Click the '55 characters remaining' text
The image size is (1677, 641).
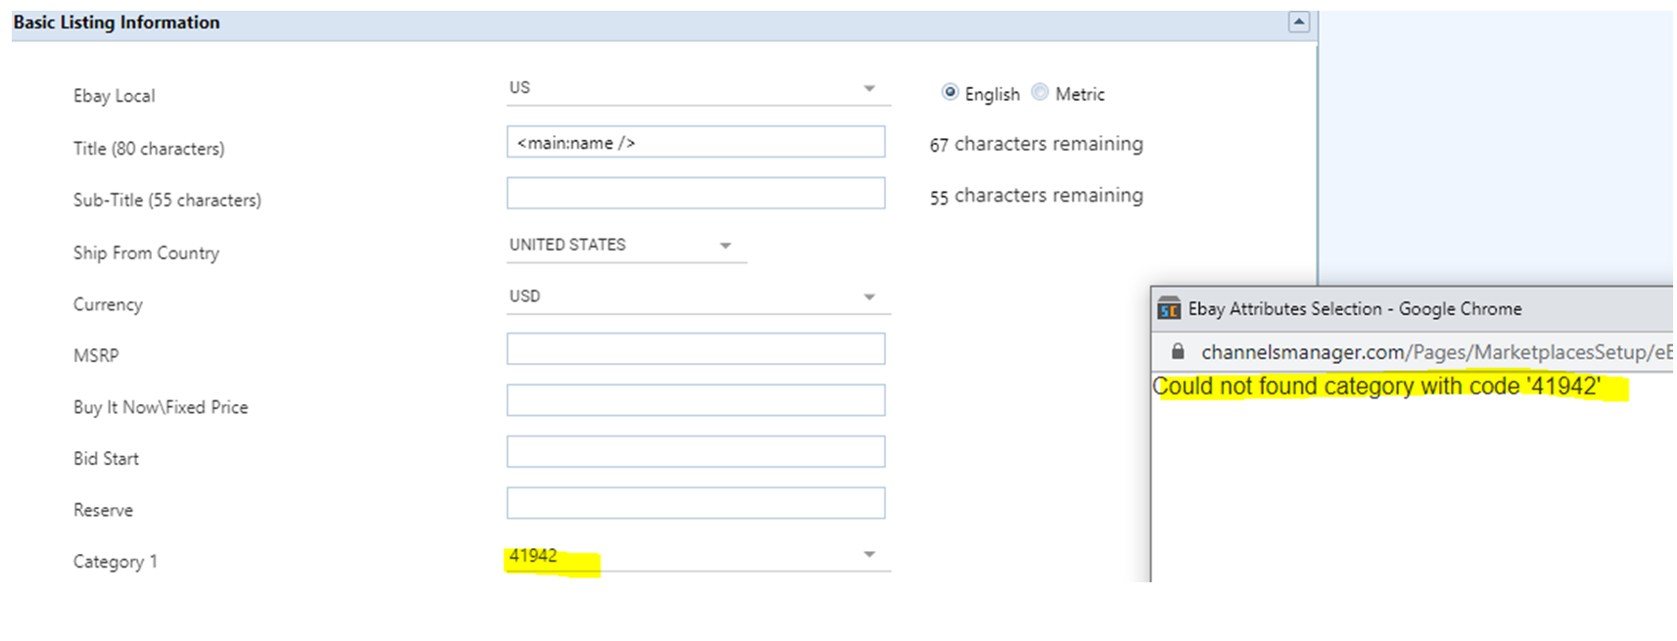point(1036,196)
